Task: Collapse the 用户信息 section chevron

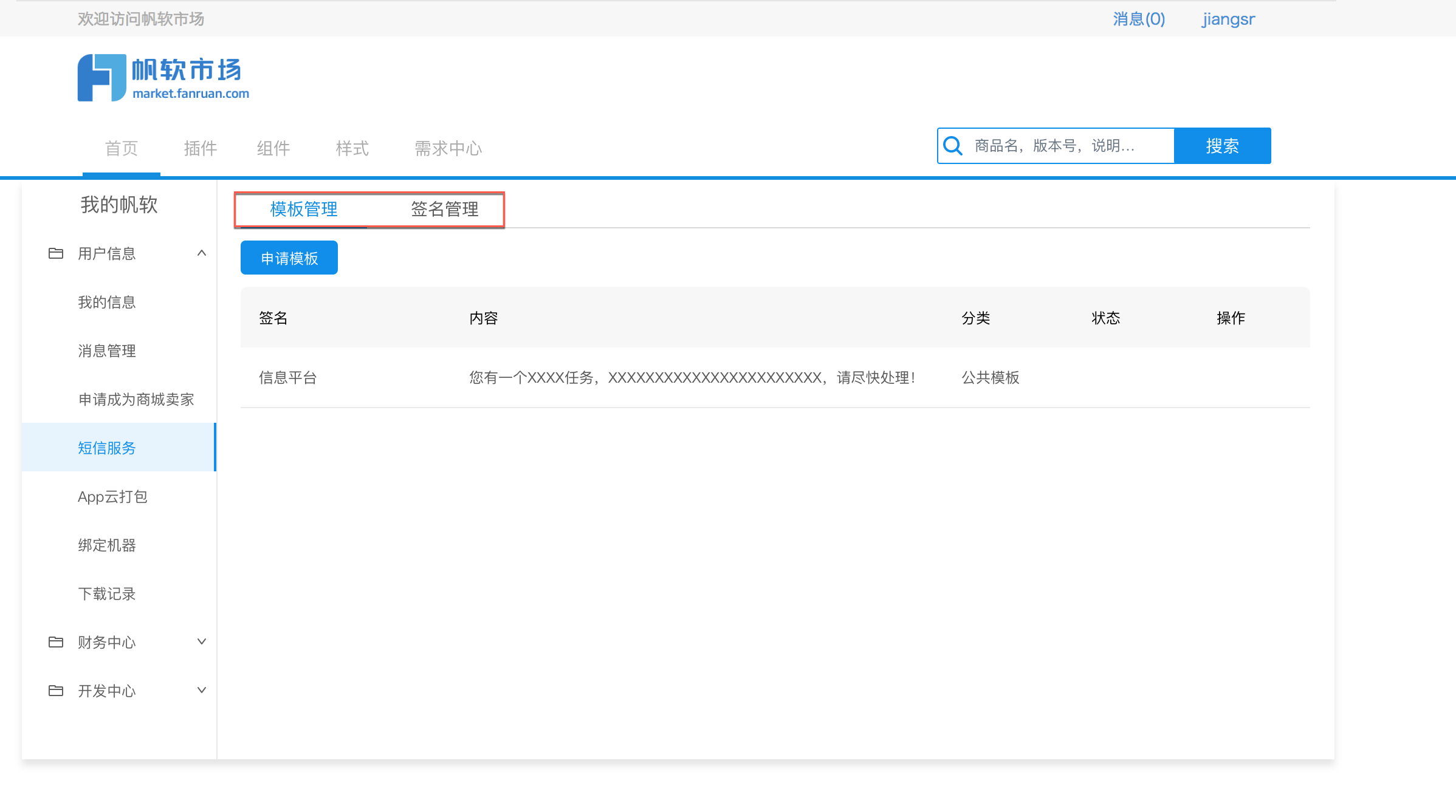Action: pos(202,253)
